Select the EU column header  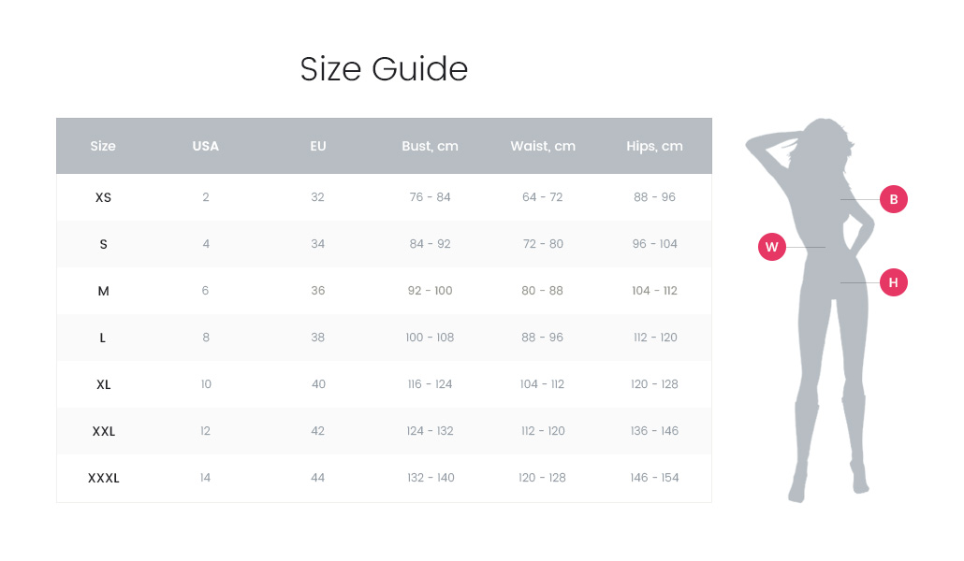point(318,146)
